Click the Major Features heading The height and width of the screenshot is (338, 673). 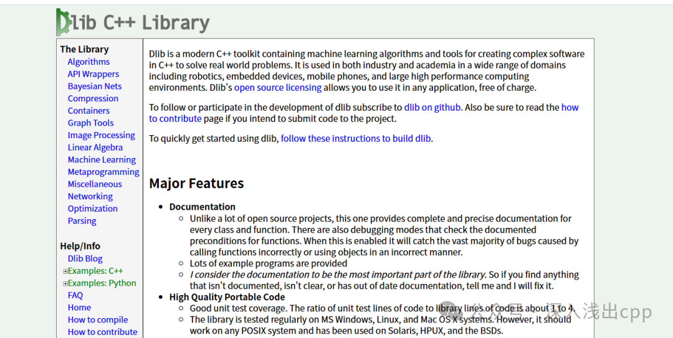(196, 183)
